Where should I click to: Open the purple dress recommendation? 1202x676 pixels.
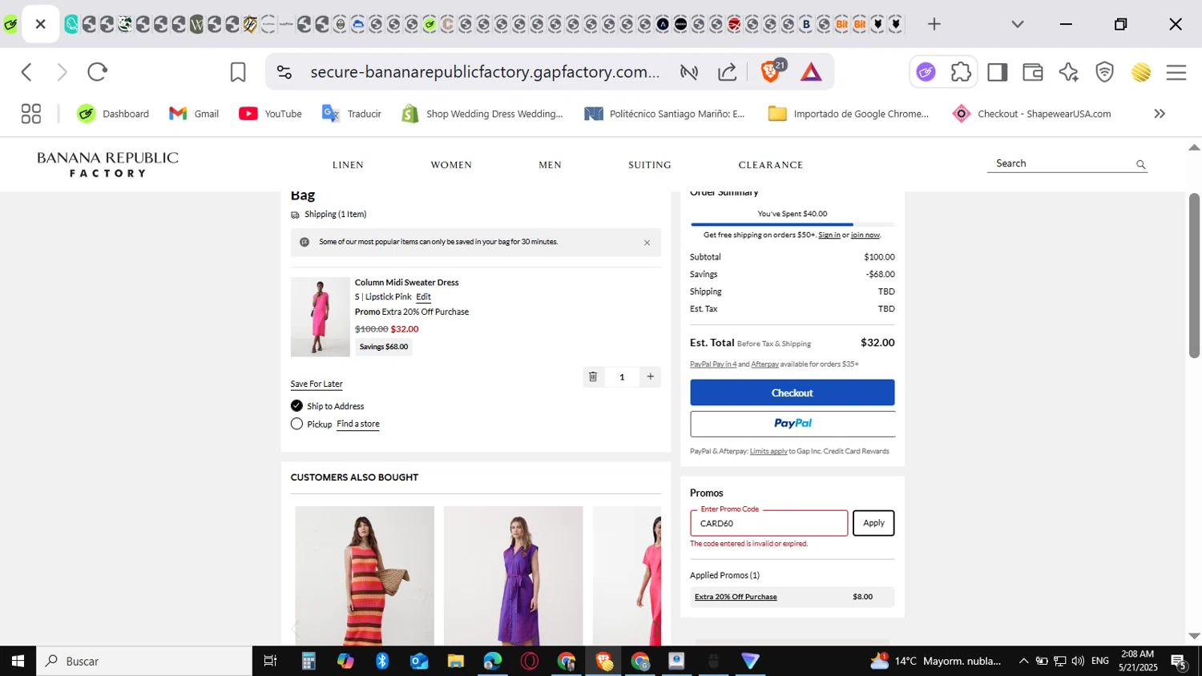point(514,575)
